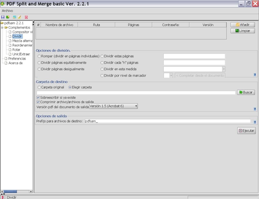Open Compositor visual in the tree
Viewport: 259px width, 199px height.
point(23,32)
